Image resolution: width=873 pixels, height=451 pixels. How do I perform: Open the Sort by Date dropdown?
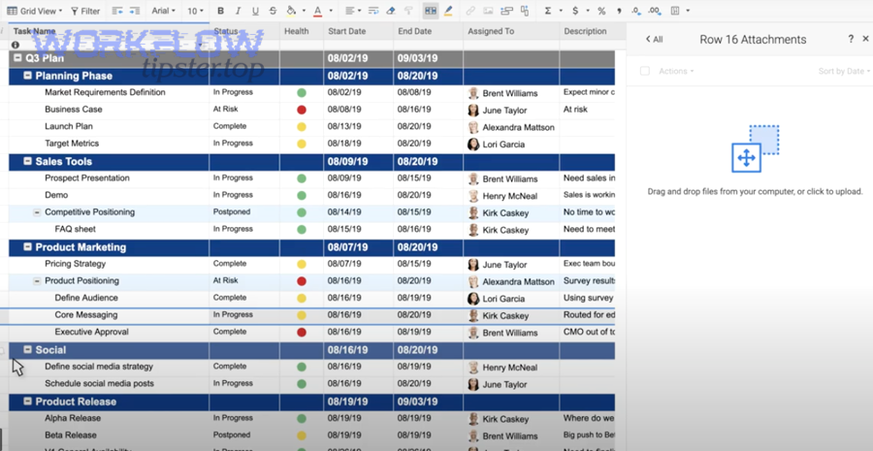click(845, 71)
